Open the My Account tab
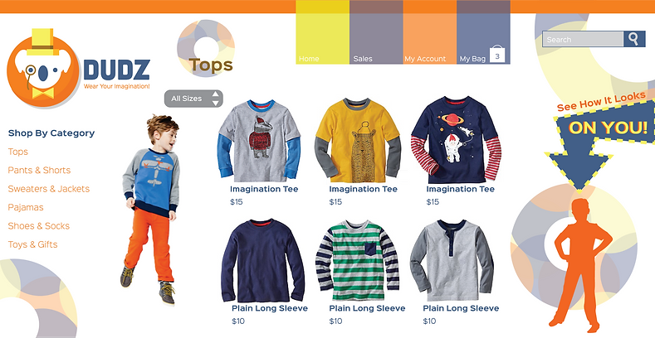 pyautogui.click(x=429, y=32)
